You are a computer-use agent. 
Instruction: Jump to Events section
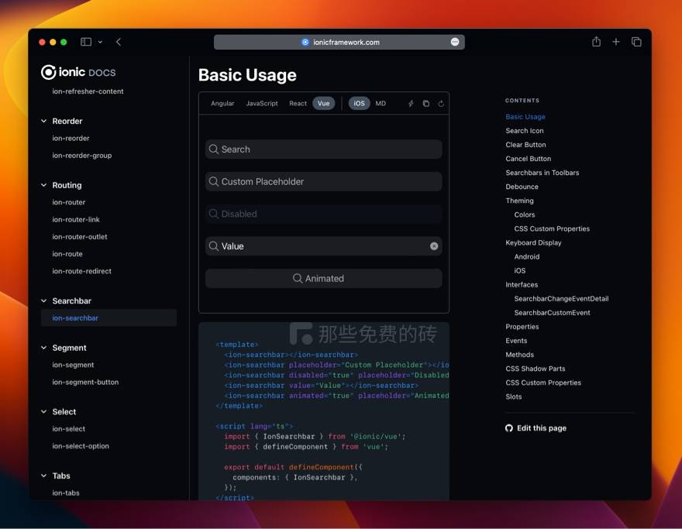516,341
